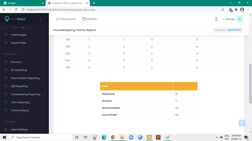252x141 pixels.
Task: Click the page vertical scrollbar thumb
Action: 250,83
